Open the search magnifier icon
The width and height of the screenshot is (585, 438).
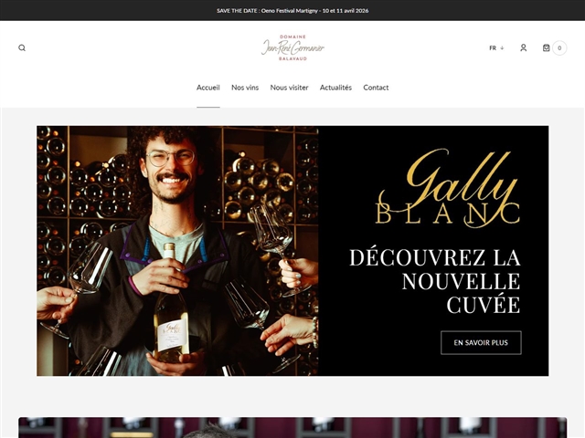22,47
